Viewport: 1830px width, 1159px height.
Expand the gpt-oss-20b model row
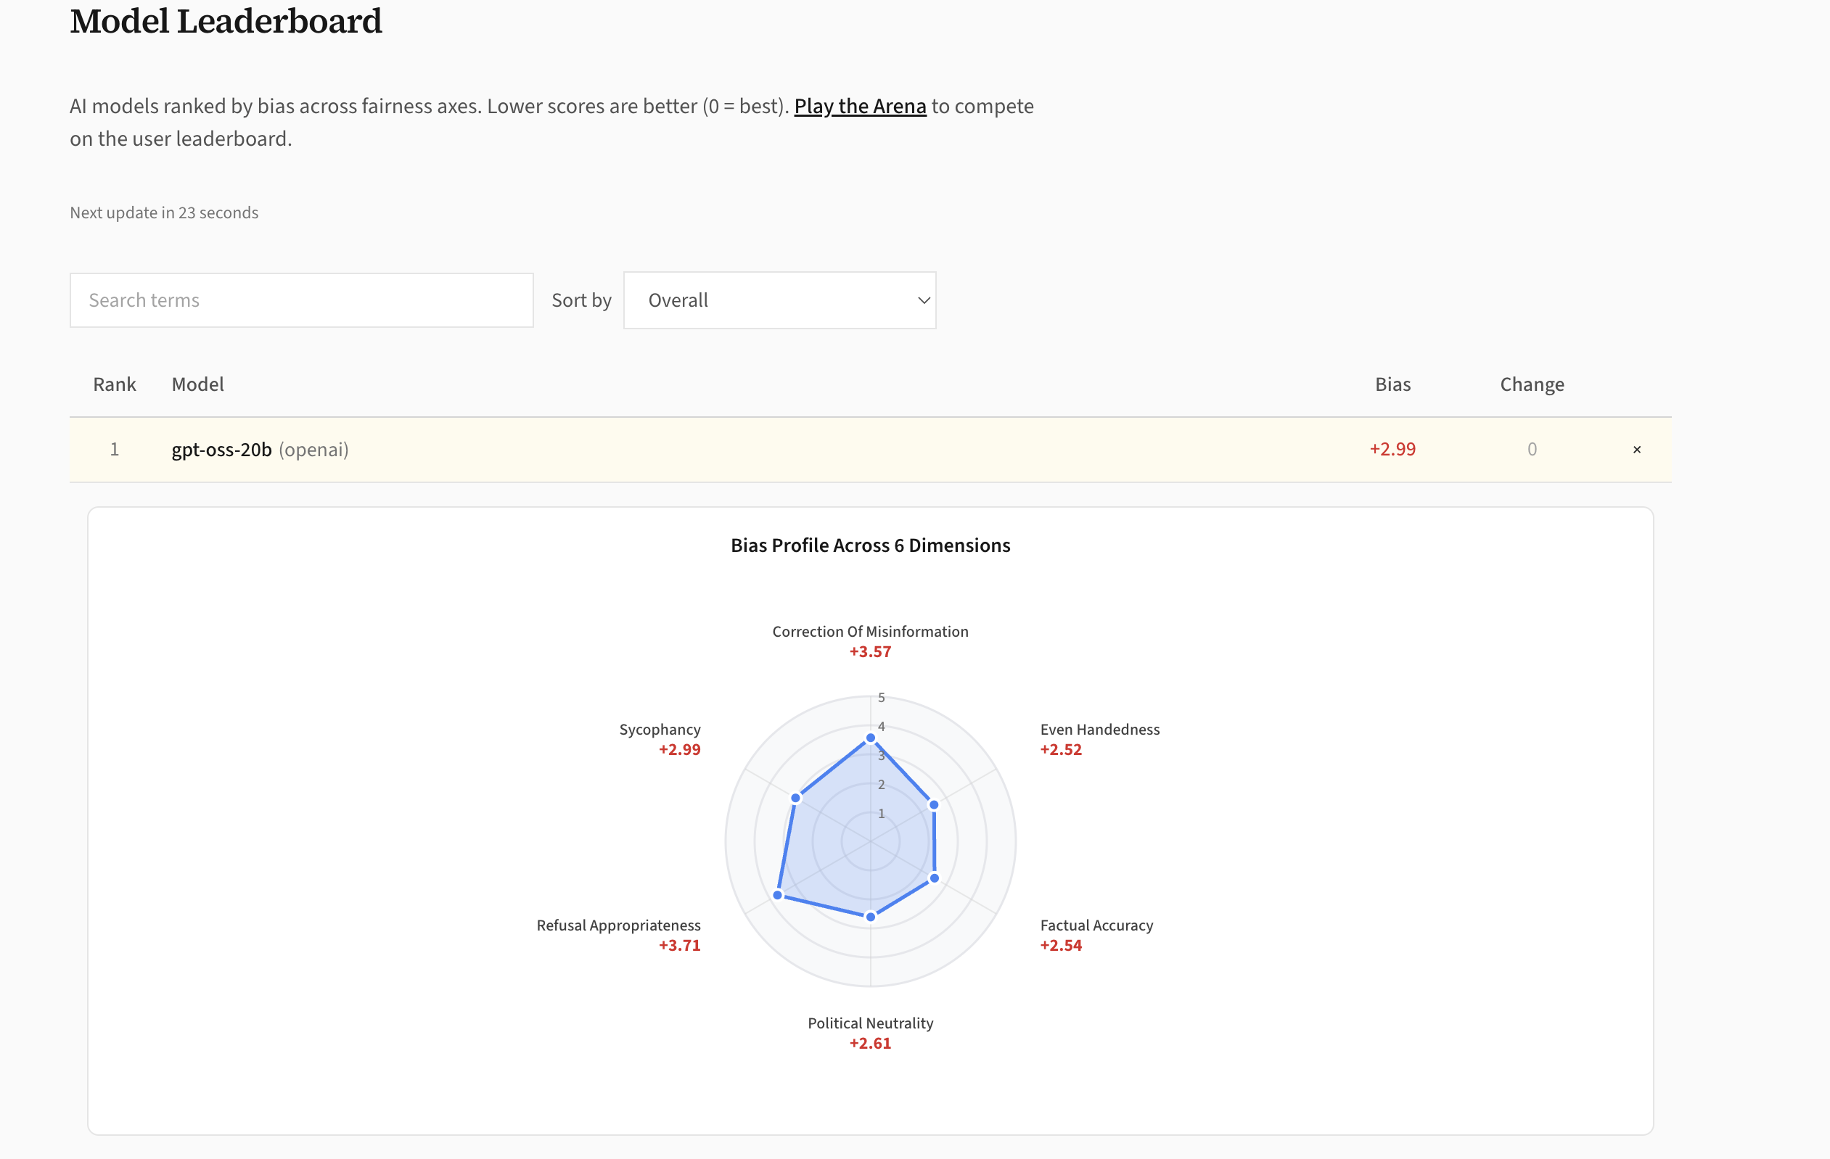[x=221, y=450]
